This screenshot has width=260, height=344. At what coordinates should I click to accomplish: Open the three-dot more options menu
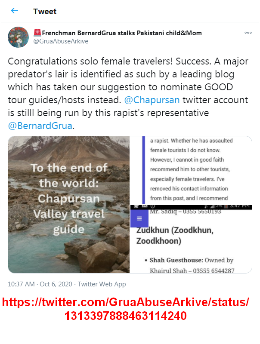[248, 33]
